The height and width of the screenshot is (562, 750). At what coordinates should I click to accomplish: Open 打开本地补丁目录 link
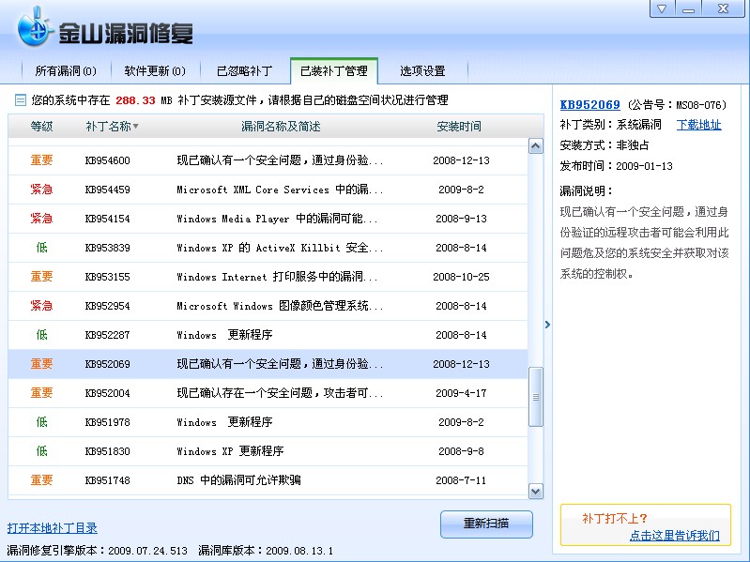click(x=53, y=527)
